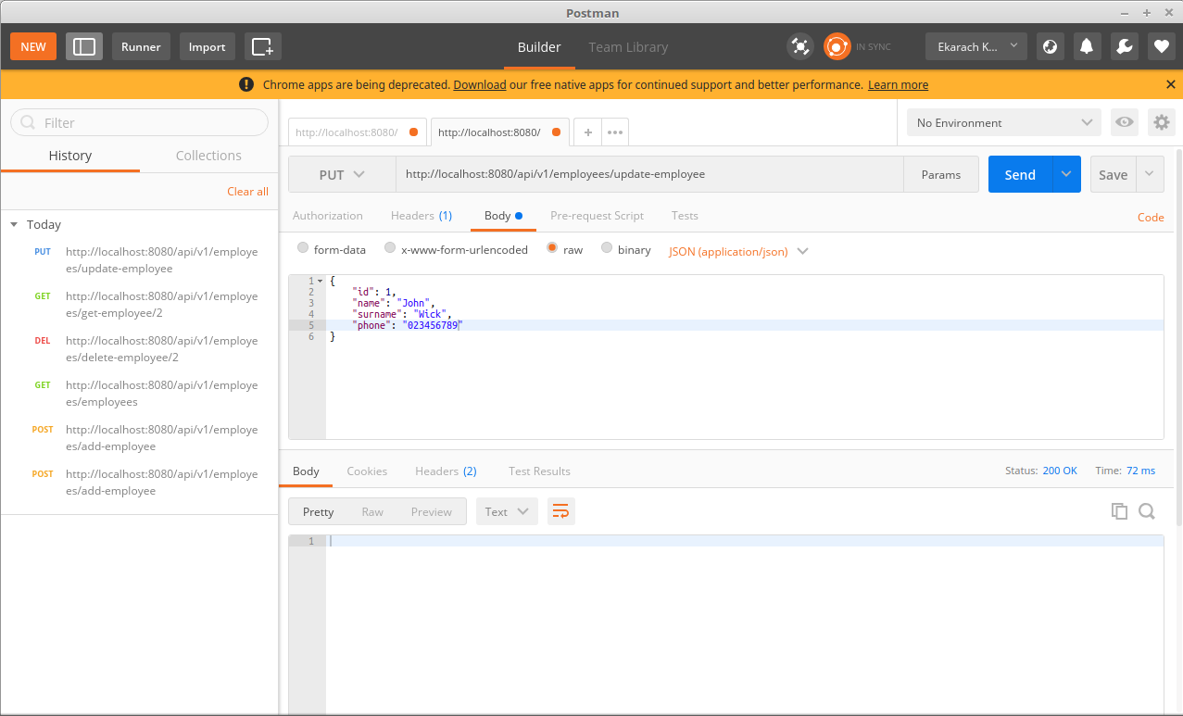The image size is (1183, 716).
Task: Click the heart icon in header
Action: 1161,46
